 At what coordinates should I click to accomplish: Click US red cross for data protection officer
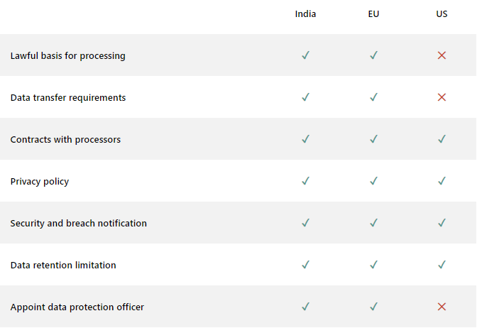coord(442,307)
